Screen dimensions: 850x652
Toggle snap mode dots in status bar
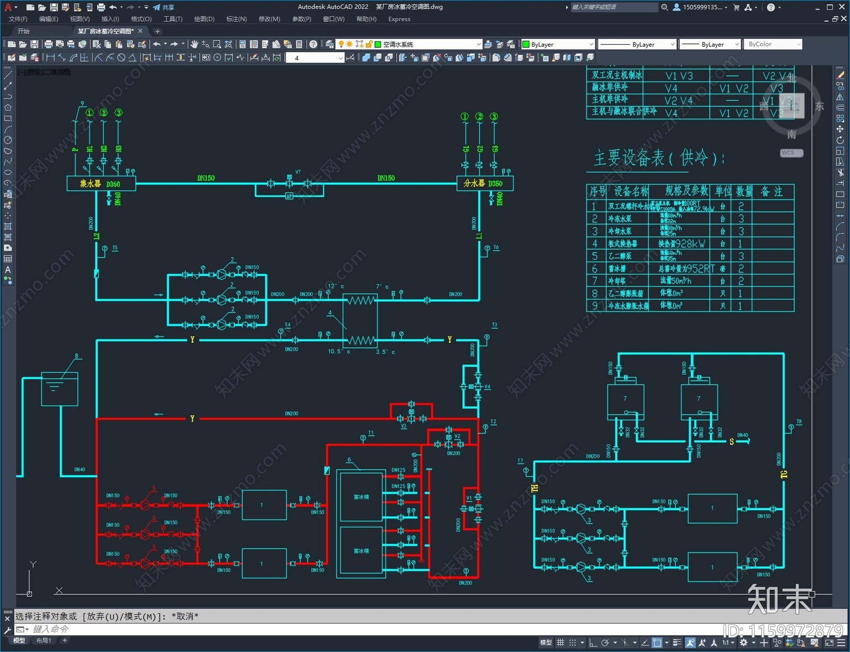pos(572,642)
